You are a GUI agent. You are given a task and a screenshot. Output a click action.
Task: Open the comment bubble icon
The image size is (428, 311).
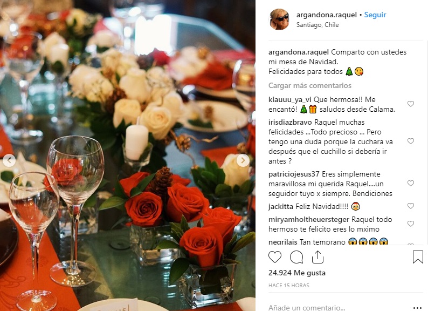click(296, 257)
